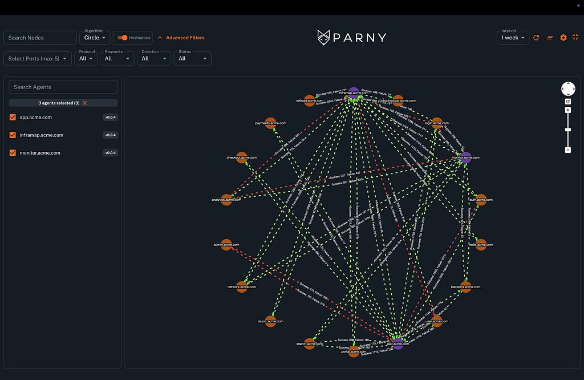Select the inframap.acme.com purple node
Screen dimensions: 584x380
click(x=354, y=93)
